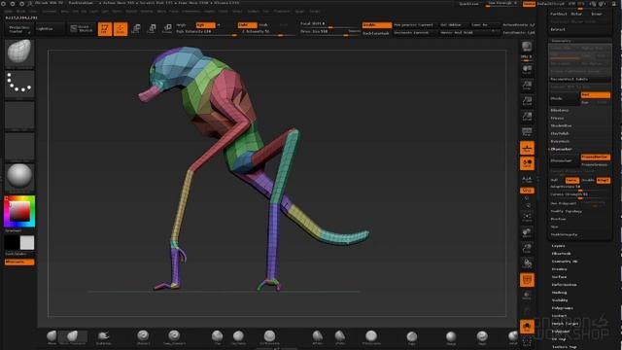Expand the Polygroups subpalette
Screen dimensions: 622x350
pyautogui.click(x=563, y=308)
